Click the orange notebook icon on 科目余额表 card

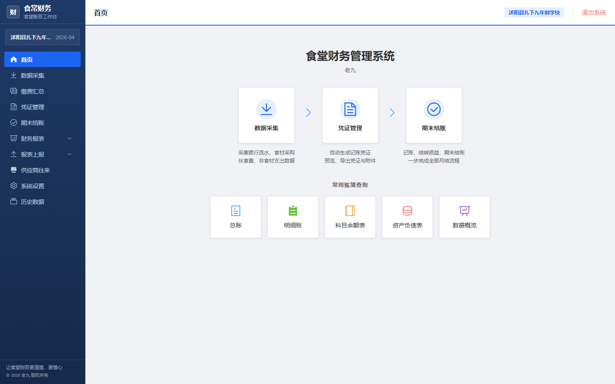pyautogui.click(x=350, y=211)
